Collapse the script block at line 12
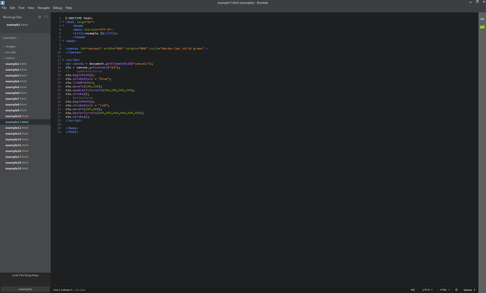Image resolution: width=486 pixels, height=293 pixels. [x=63, y=60]
